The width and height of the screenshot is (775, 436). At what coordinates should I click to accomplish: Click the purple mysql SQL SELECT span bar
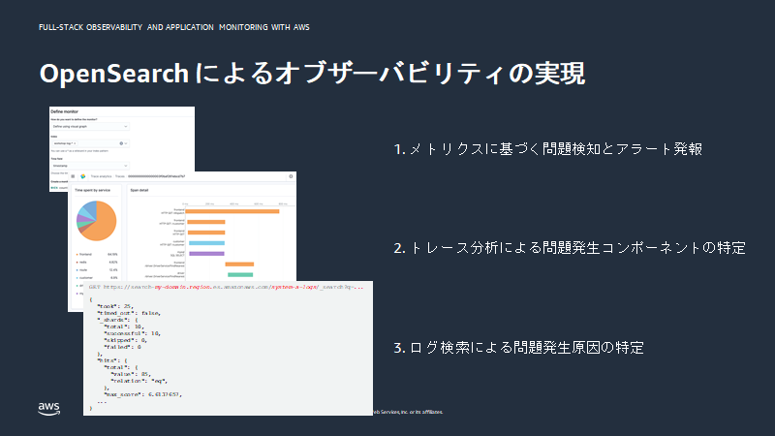pyautogui.click(x=206, y=254)
